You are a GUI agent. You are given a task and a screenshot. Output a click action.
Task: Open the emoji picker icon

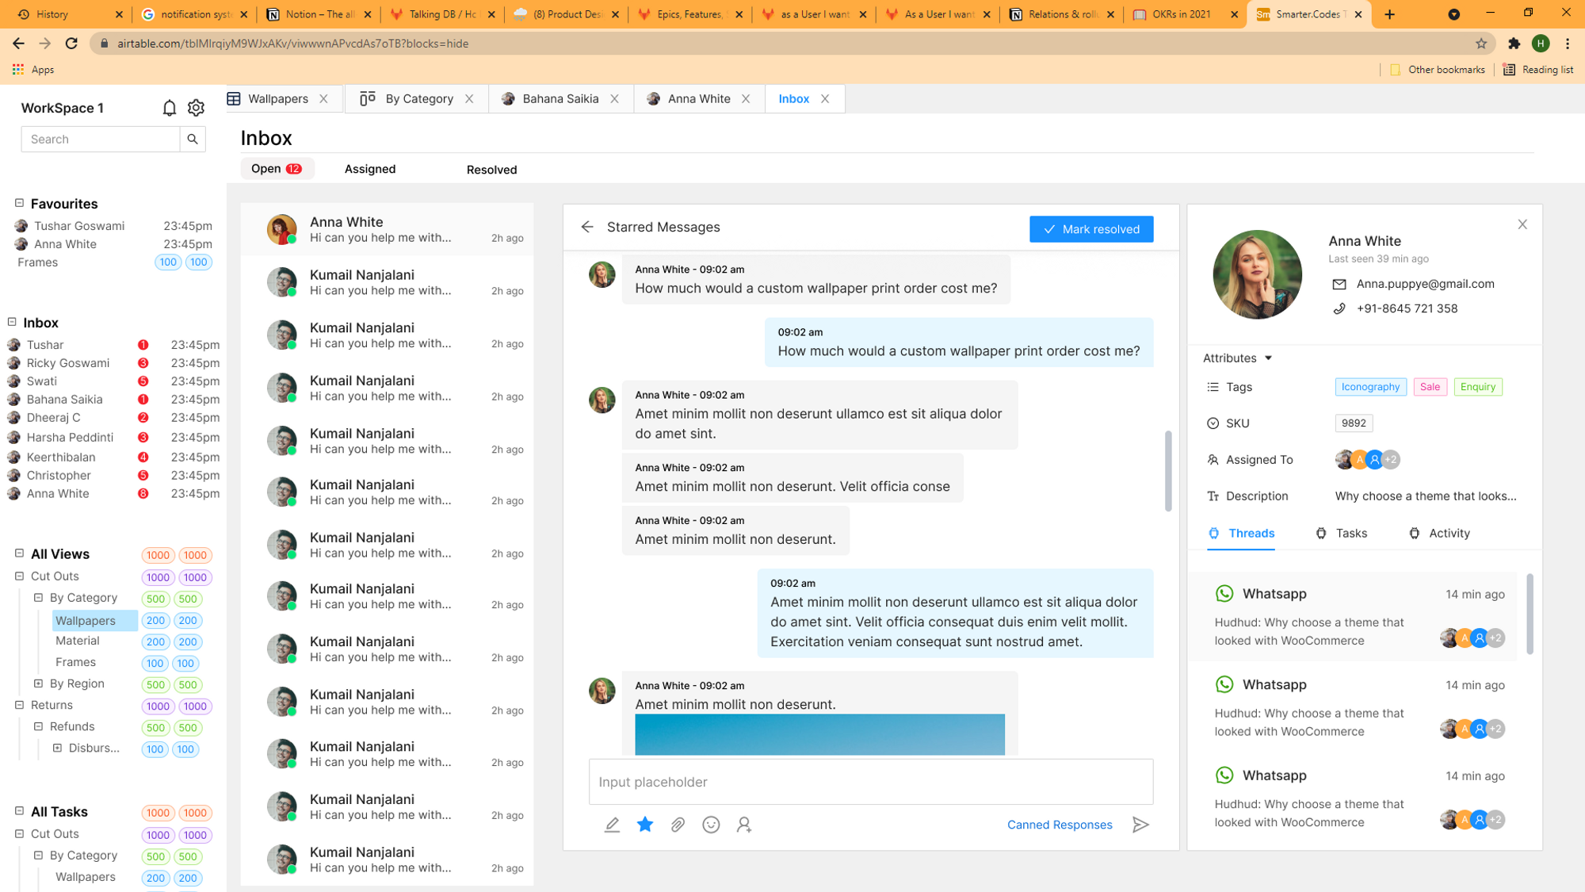coord(711,825)
